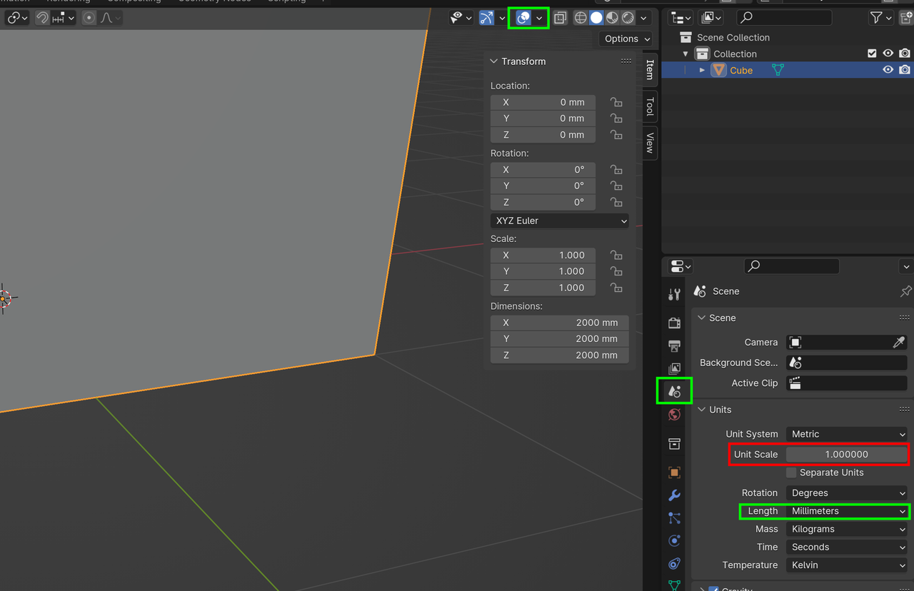Click the Unit Scale value field
This screenshot has height=591, width=914.
click(846, 454)
